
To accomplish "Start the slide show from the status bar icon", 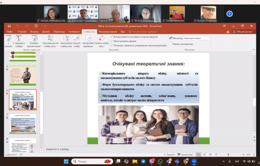I will click(x=216, y=155).
